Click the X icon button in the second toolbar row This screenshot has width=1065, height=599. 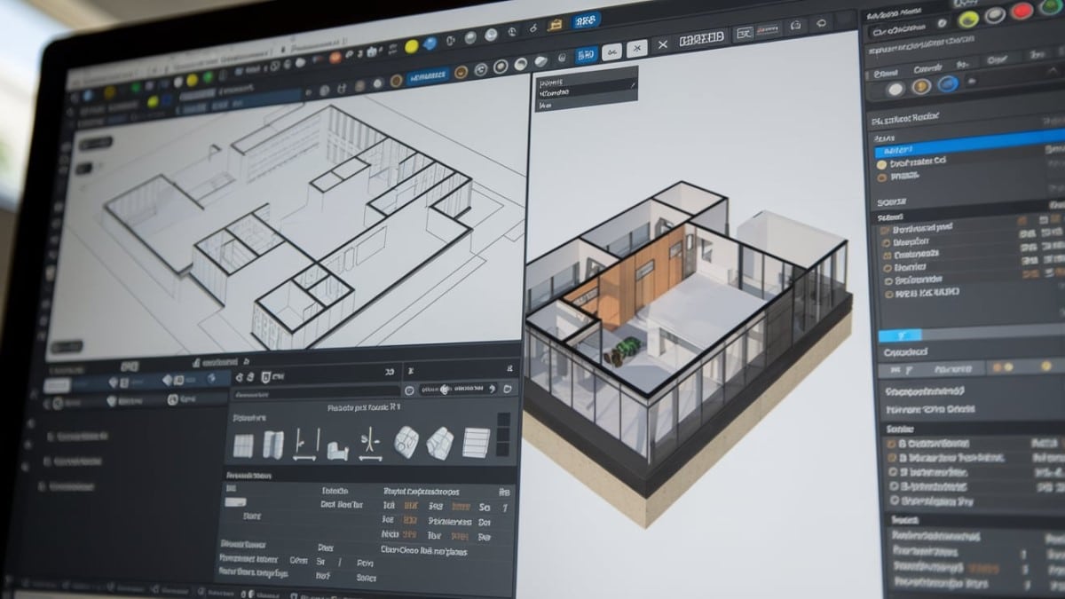(662, 45)
